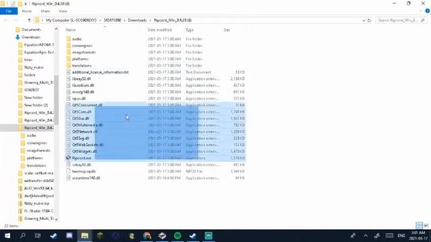
Task: Click the Downloads breadcrumb in address bar
Action: pyautogui.click(x=137, y=20)
